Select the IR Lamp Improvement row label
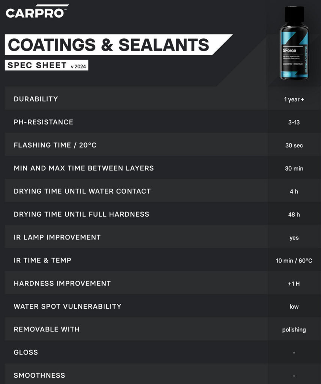 point(57,237)
